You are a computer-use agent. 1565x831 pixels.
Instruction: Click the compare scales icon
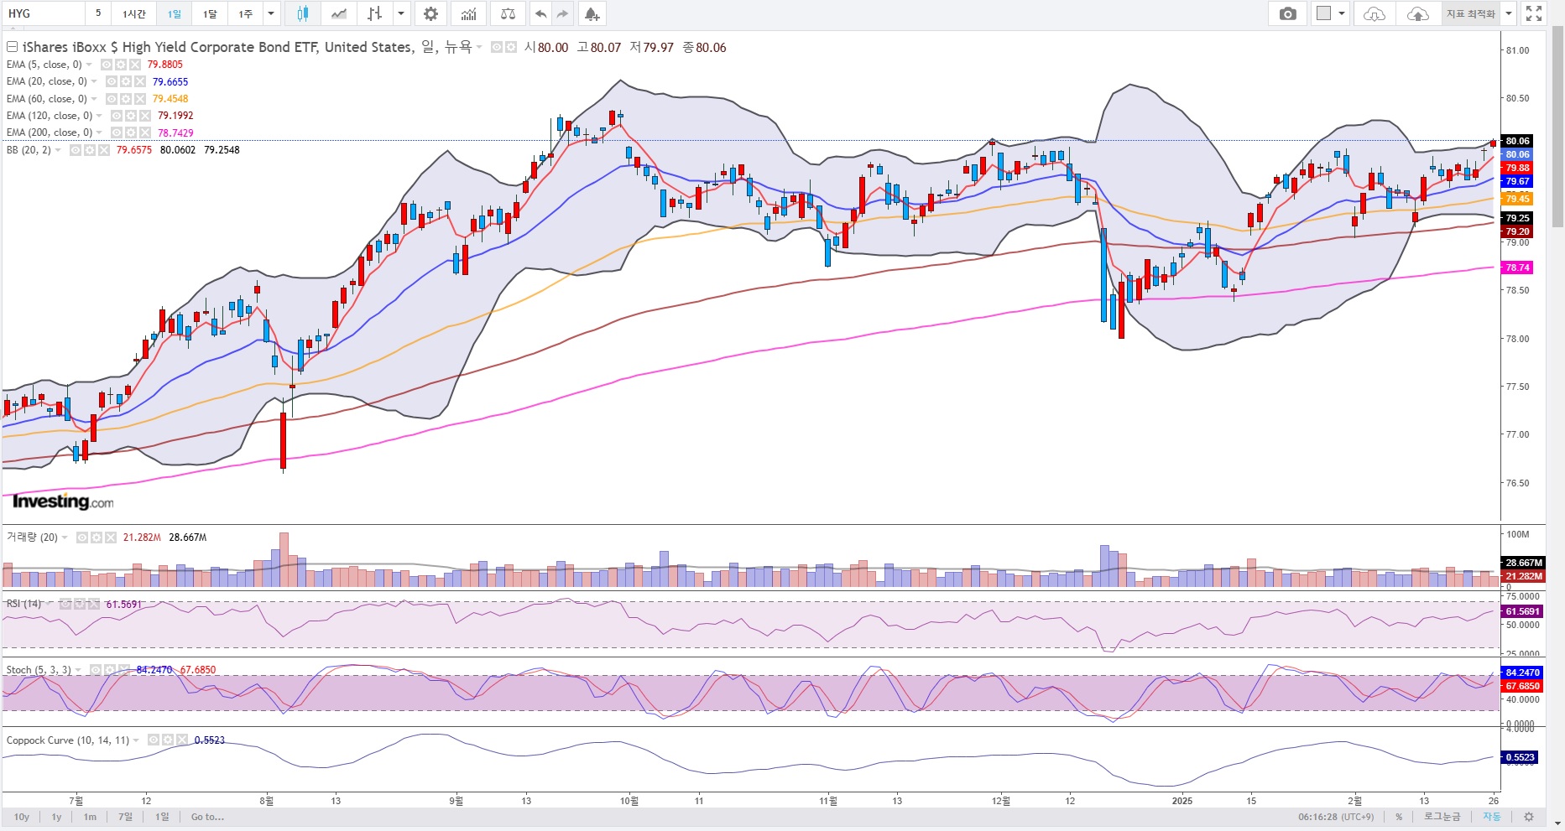point(508,13)
